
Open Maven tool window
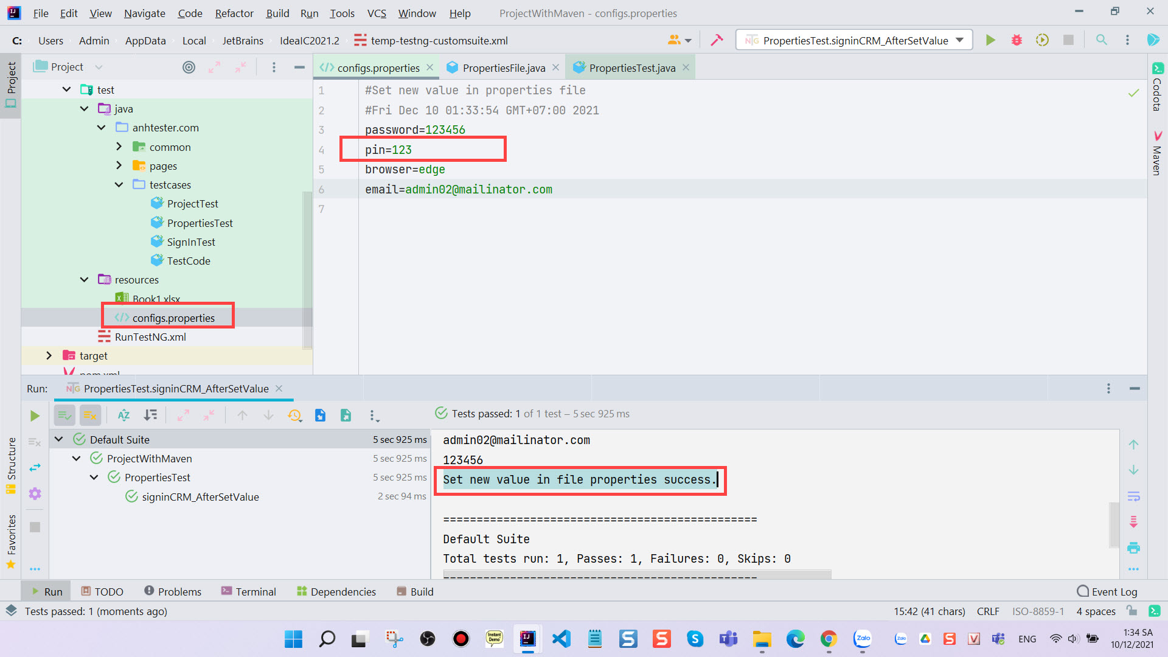click(x=1157, y=153)
